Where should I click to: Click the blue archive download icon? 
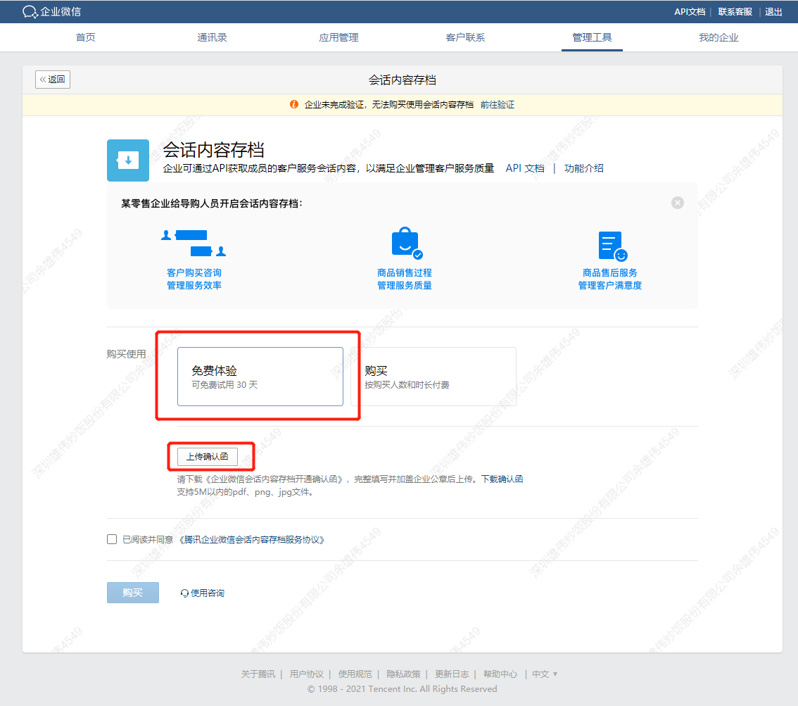click(128, 160)
